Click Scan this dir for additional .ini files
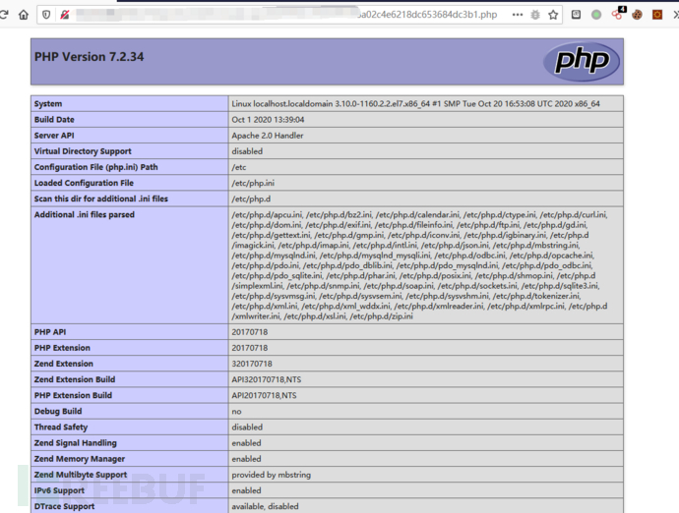The height and width of the screenshot is (513, 679). click(101, 199)
